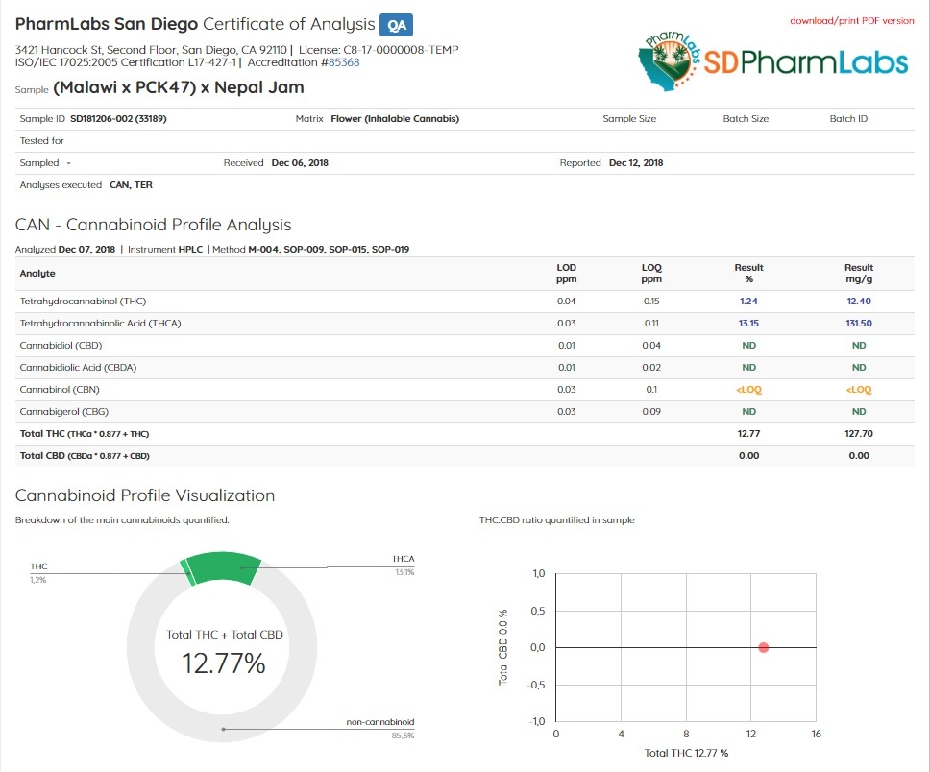
Task: Click Cannabidiolic Acid (CBDA) row label
Action: (78, 368)
